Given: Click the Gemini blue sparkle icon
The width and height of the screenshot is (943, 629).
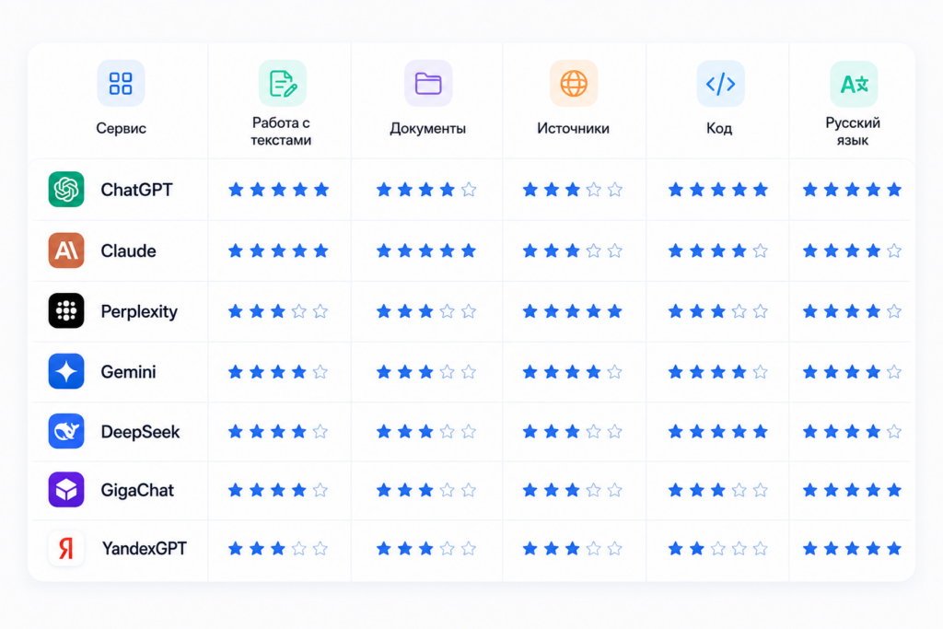Looking at the screenshot, I should pos(66,372).
